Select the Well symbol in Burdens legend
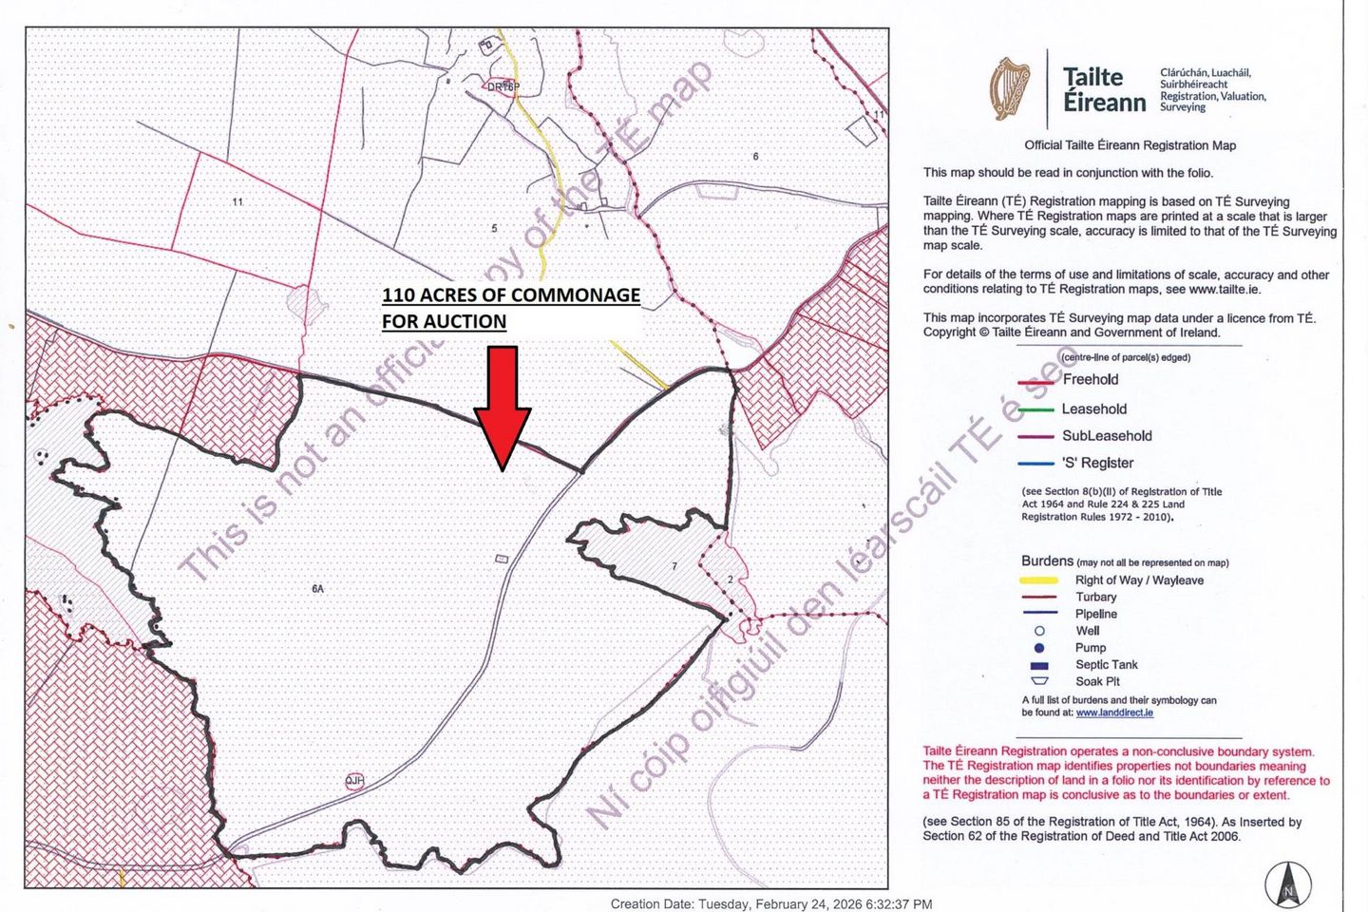This screenshot has height=912, width=1368. [x=1041, y=630]
